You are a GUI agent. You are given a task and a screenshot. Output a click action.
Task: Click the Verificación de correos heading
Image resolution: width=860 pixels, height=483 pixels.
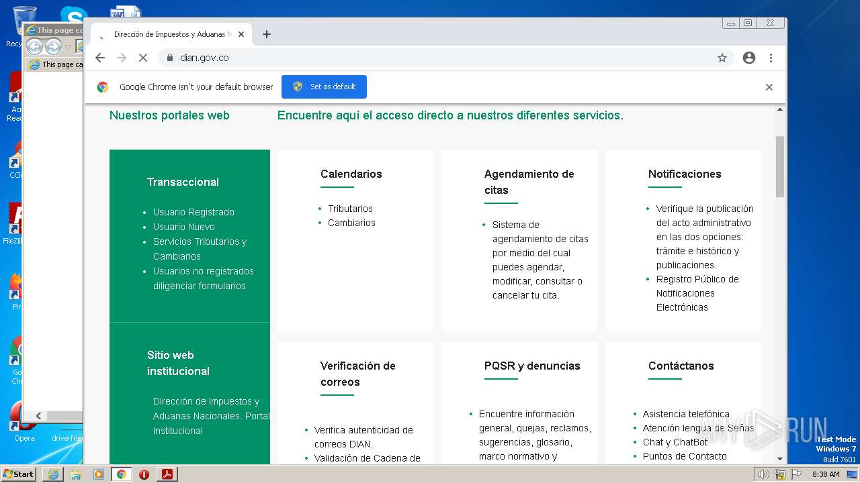357,374
